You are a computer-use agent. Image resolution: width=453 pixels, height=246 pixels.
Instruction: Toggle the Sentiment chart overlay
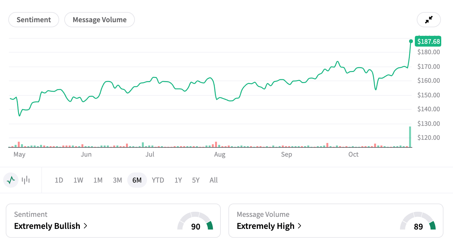click(x=34, y=20)
